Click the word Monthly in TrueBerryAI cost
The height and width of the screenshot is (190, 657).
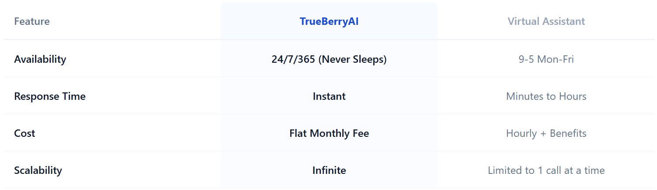click(x=328, y=133)
